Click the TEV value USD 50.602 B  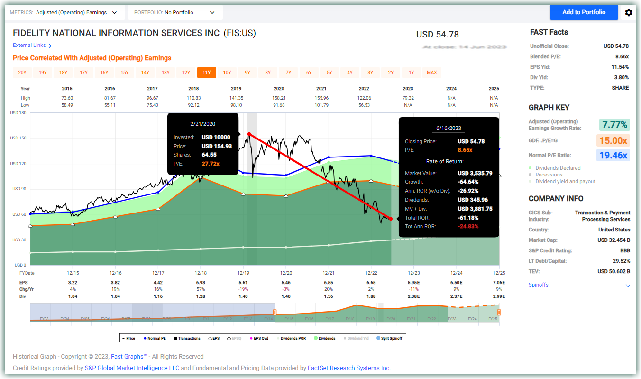tap(613, 272)
